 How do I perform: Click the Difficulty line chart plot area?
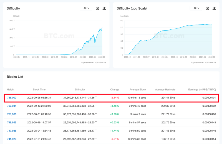pos(59,39)
